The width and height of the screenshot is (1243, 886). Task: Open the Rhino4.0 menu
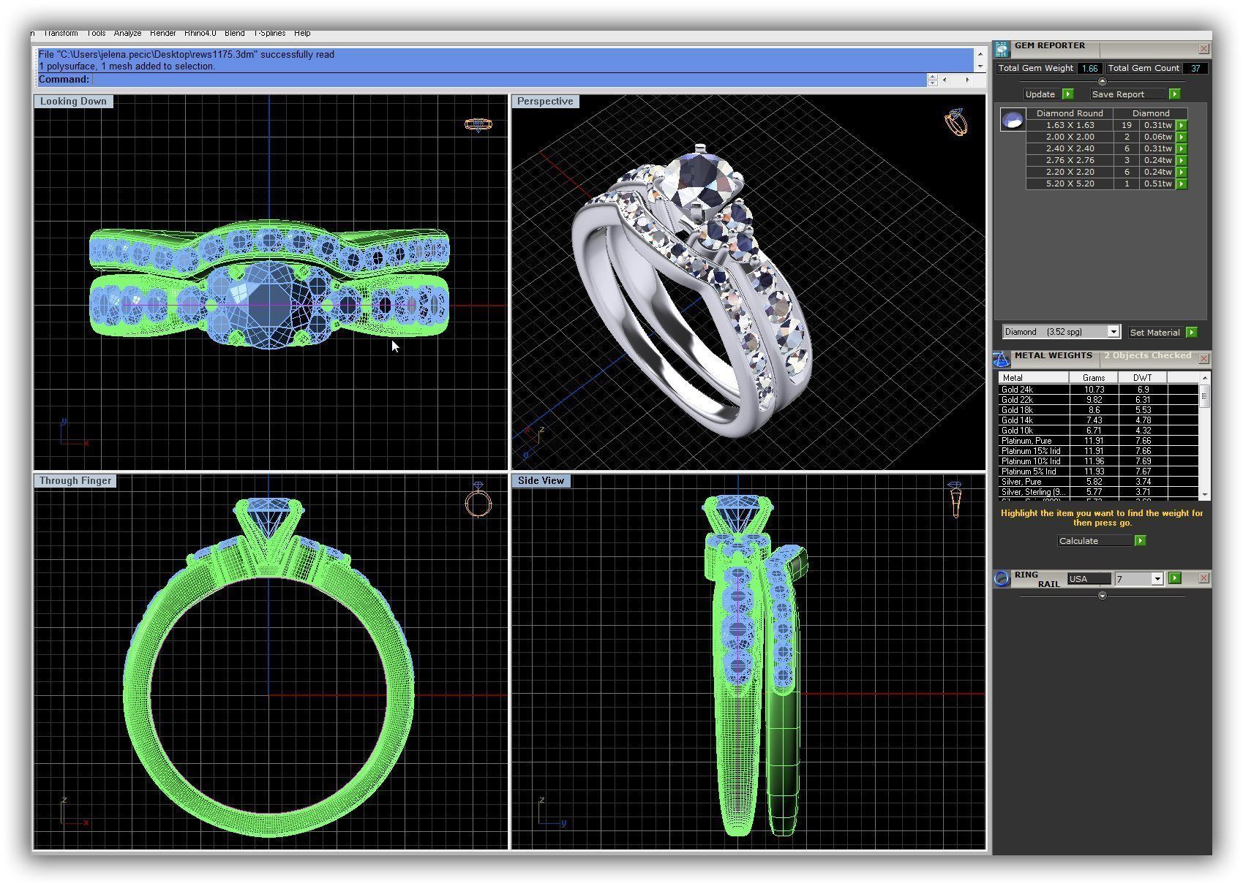[200, 34]
